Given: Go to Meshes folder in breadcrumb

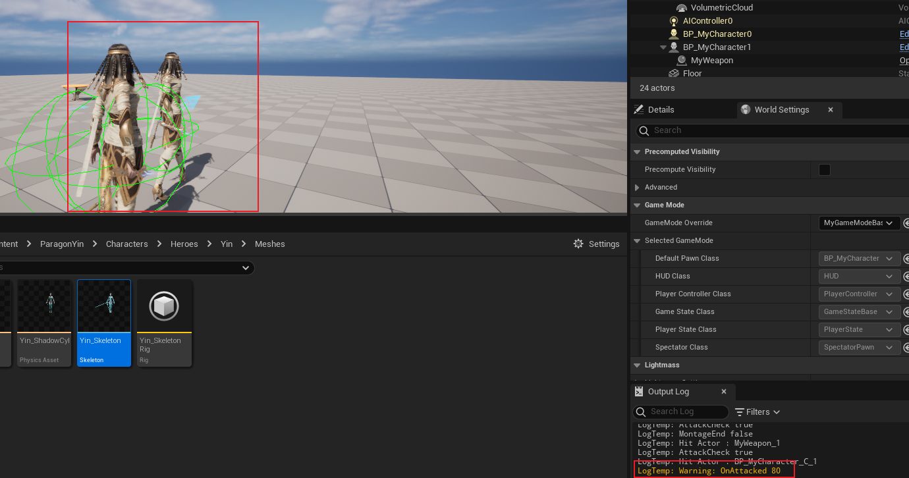Looking at the screenshot, I should pos(270,244).
